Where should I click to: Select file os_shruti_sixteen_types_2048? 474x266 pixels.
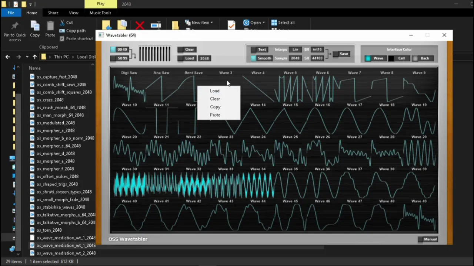[x=64, y=192]
